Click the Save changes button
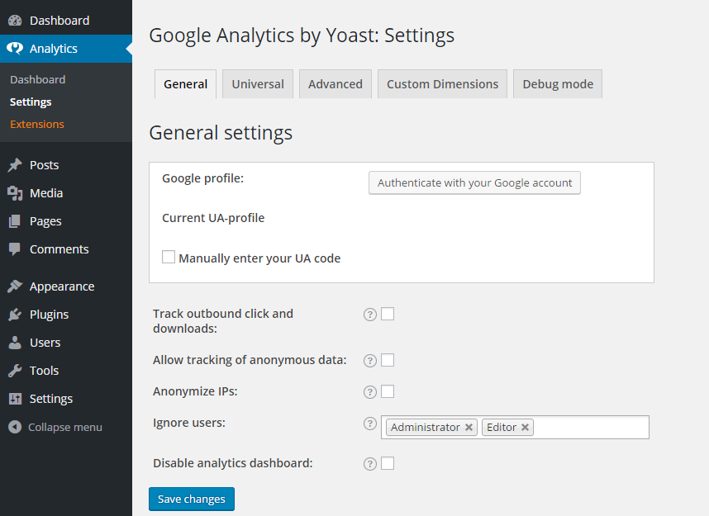Viewport: 709px width, 516px height. [192, 499]
